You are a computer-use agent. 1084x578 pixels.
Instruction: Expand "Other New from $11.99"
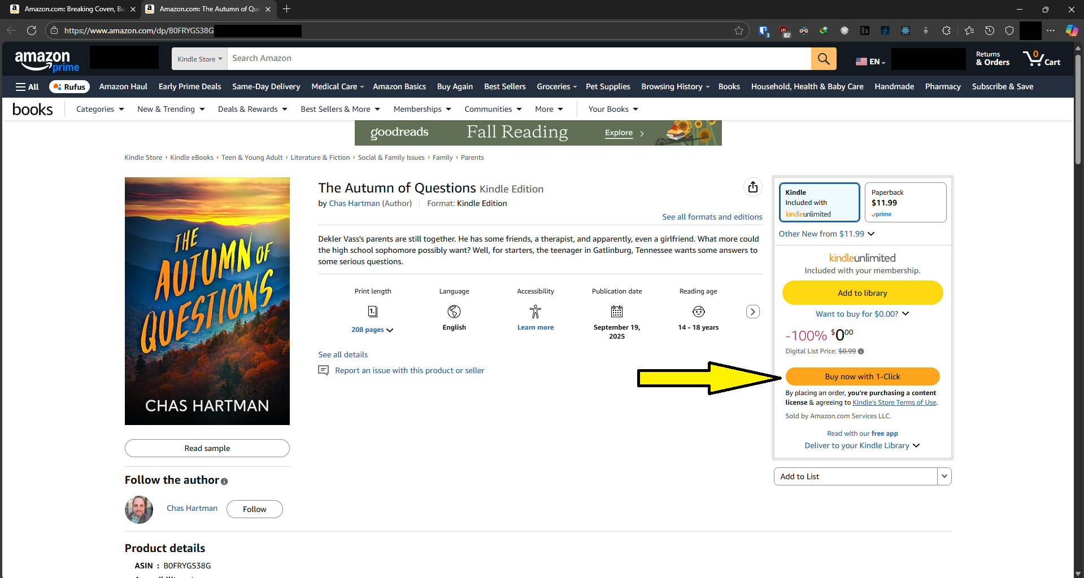[x=826, y=233]
